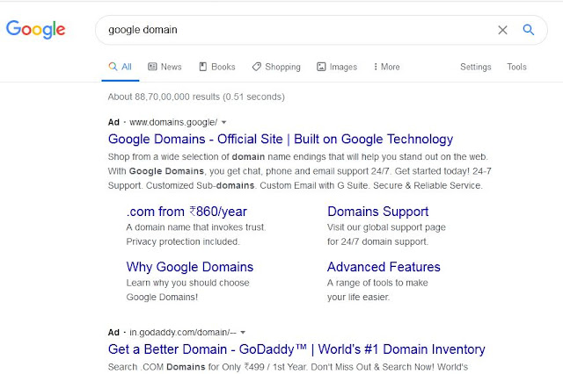Click 'for 24/7 domain support.' text
Screen dimensions: 563x374
[x=377, y=241]
